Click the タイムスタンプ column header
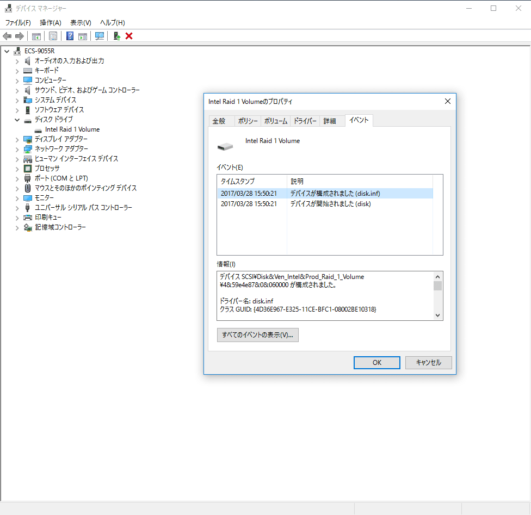 click(x=252, y=182)
